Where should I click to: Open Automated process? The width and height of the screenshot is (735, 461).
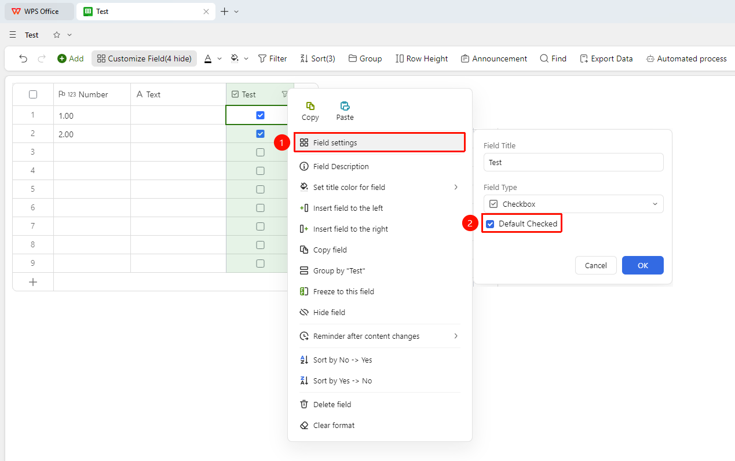coord(686,58)
